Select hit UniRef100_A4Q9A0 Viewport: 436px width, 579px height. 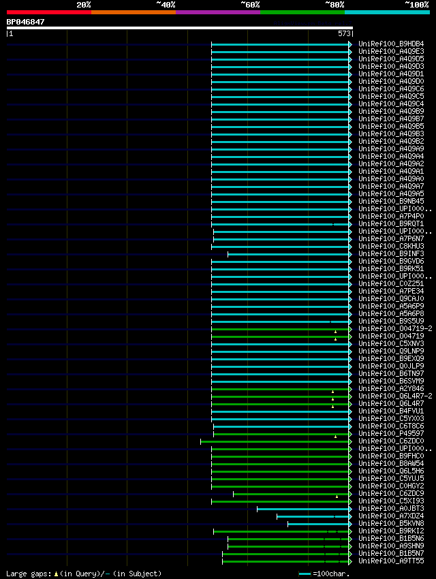391,178
